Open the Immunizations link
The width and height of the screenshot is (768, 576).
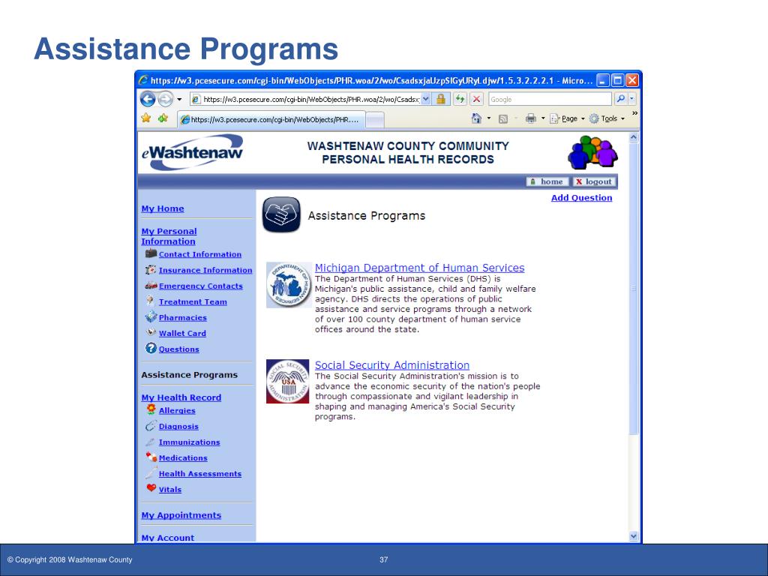(189, 442)
